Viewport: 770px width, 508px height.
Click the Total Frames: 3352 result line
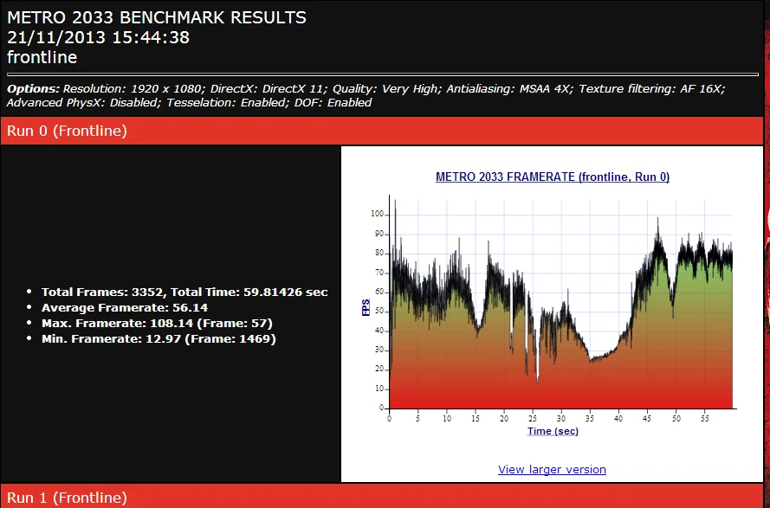click(184, 292)
